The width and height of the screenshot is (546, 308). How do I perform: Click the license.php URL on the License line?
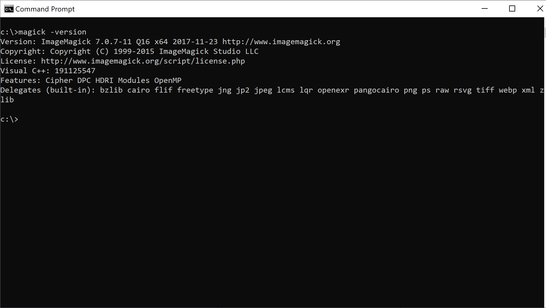click(143, 61)
